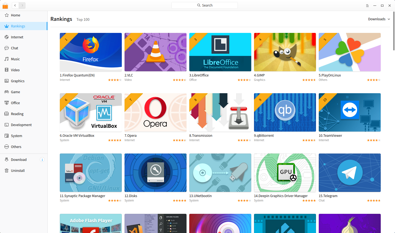Open the TeamViewer app thumbnail
Viewport: 395px width, 233px height.
350,112
